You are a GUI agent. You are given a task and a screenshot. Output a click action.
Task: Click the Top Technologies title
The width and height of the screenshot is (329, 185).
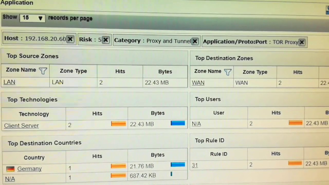(x=32, y=100)
